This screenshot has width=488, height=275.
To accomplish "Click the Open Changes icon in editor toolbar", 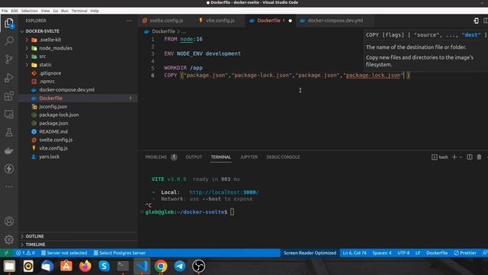I will click(476, 21).
